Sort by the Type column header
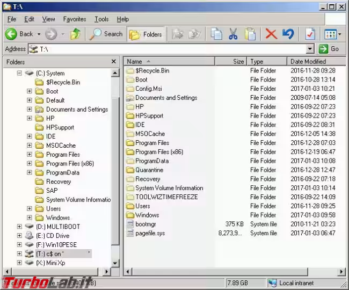This screenshot has width=349, height=290. coord(267,61)
